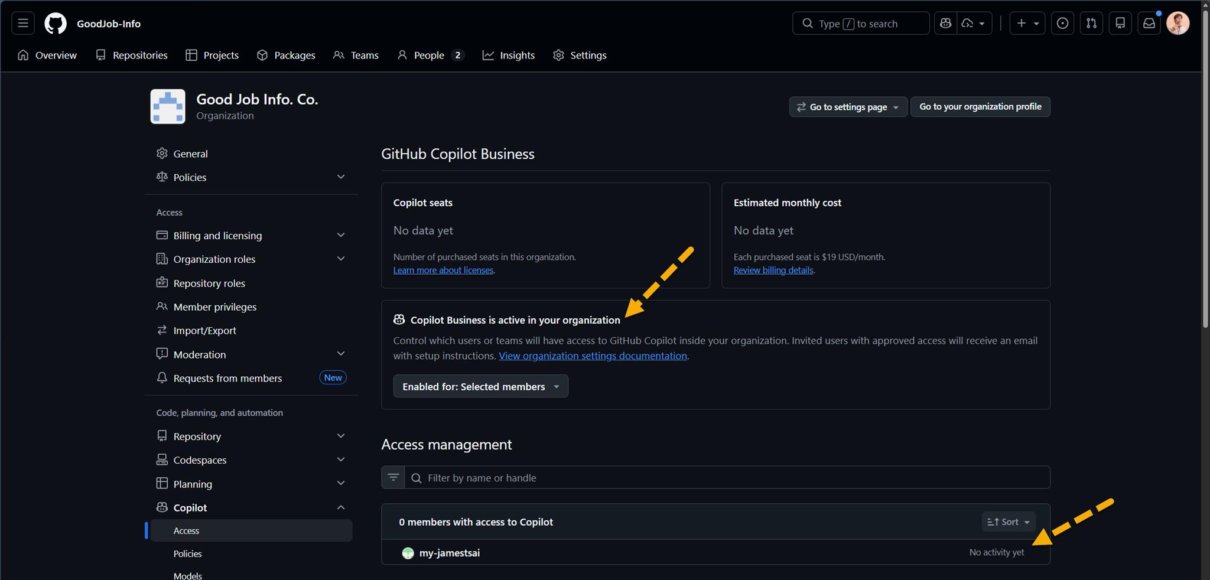Image resolution: width=1210 pixels, height=580 pixels.
Task: Open the hamburger navigation menu
Action: pyautogui.click(x=23, y=24)
